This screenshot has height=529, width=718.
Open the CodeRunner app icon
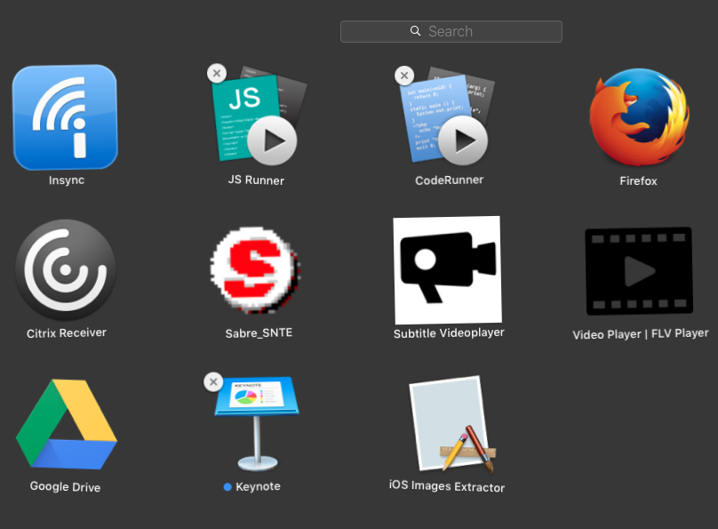click(446, 116)
